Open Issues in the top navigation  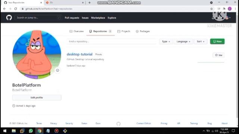click(x=85, y=18)
